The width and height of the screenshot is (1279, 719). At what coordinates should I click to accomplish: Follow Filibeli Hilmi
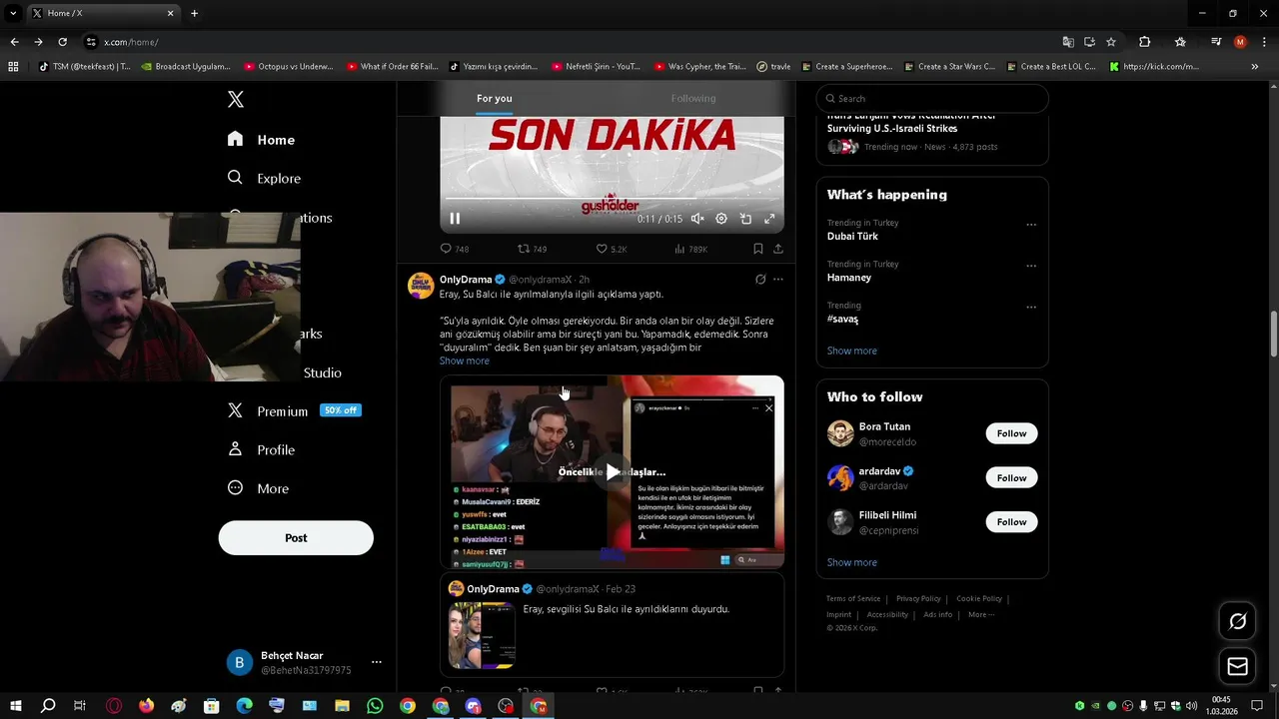click(x=1011, y=521)
